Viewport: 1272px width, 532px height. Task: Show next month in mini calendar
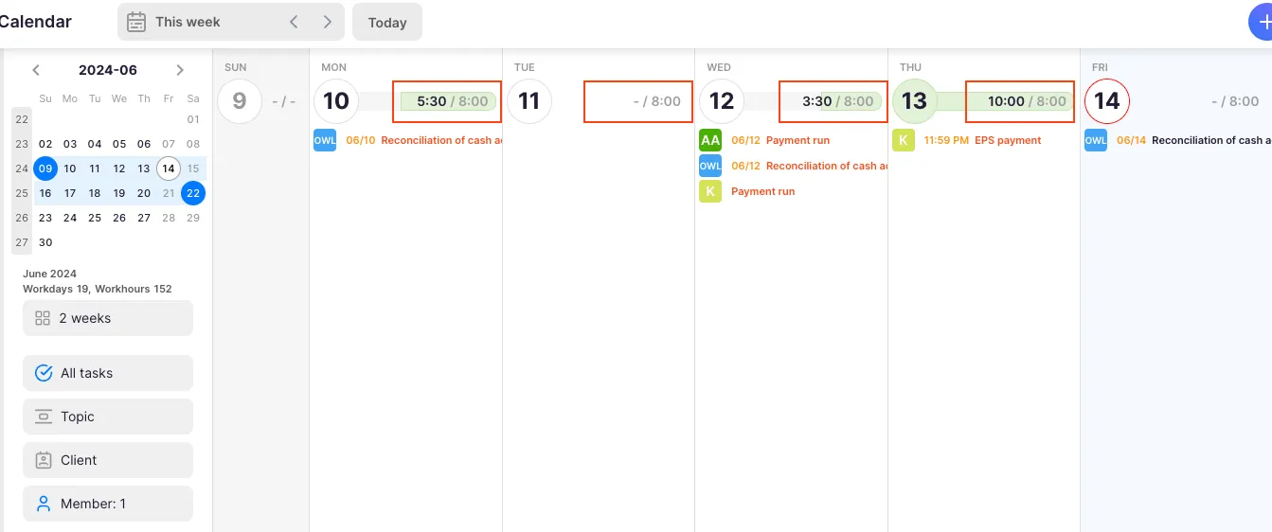coord(180,70)
